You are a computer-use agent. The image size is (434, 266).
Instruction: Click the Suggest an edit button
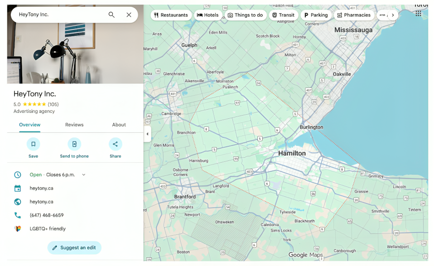(x=74, y=248)
